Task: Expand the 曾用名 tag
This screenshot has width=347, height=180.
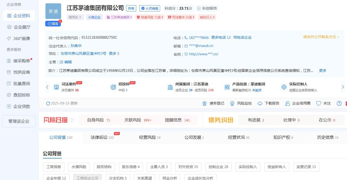Action: click(x=75, y=17)
